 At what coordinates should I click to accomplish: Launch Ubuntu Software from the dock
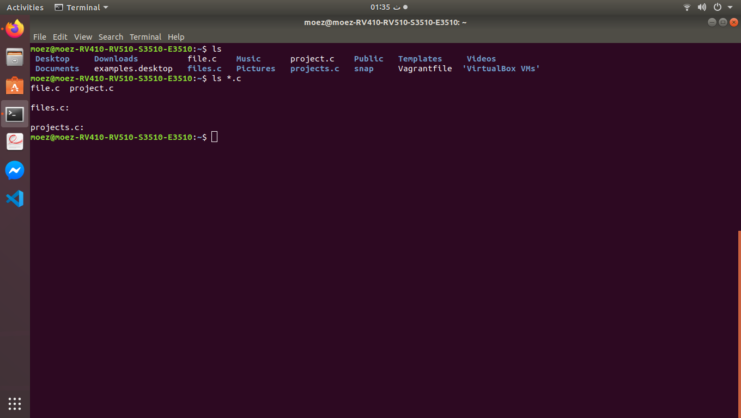click(x=14, y=85)
